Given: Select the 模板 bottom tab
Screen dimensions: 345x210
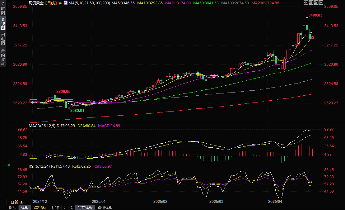Looking at the screenshot, I should click(x=25, y=208).
